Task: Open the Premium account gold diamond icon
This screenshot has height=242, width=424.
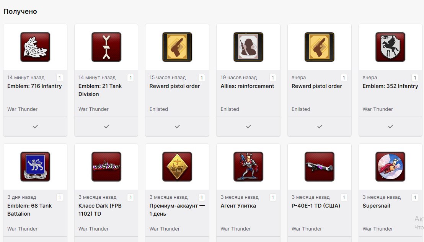Action: pyautogui.click(x=177, y=167)
